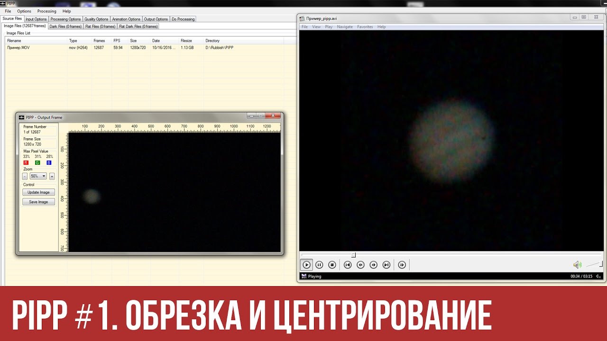Click the Date column header
Screen dimensions: 607x341
[x=165, y=41]
